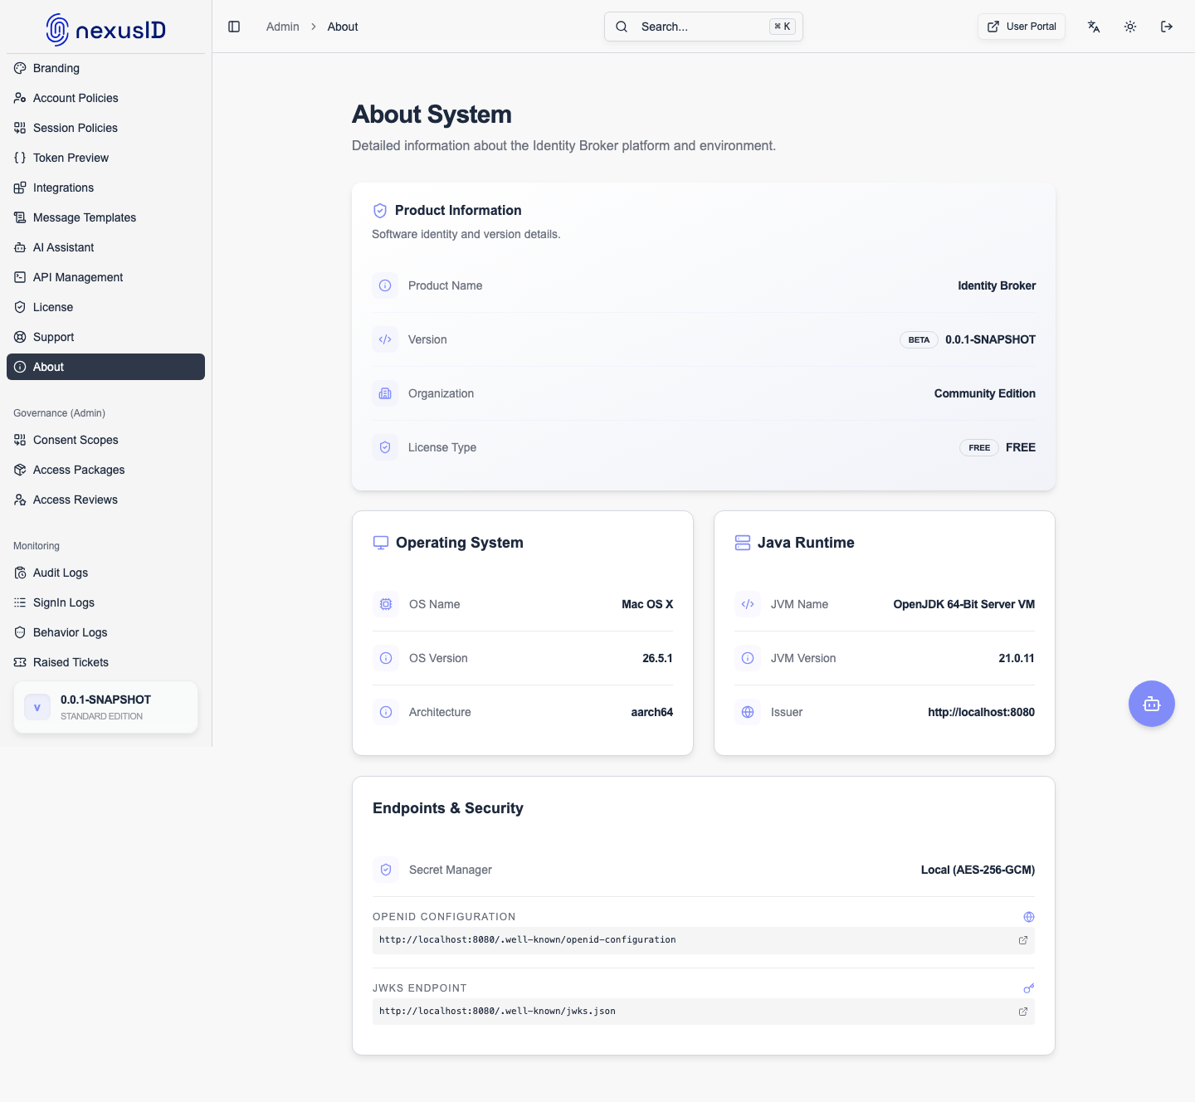This screenshot has width=1195, height=1102.
Task: Focus the Search input field
Action: [x=704, y=27]
